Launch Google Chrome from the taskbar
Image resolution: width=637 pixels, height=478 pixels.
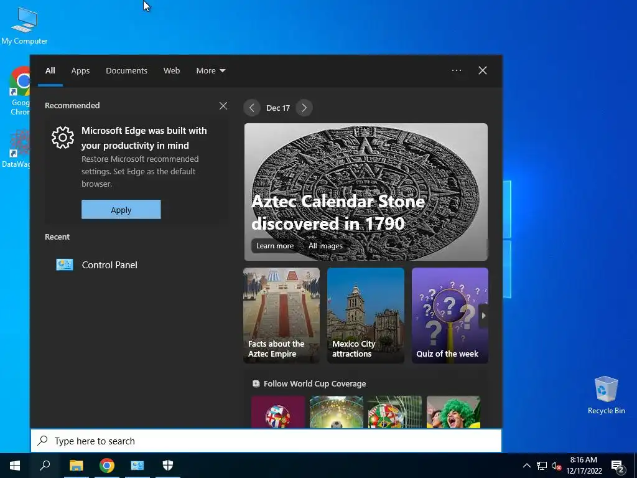tap(107, 466)
